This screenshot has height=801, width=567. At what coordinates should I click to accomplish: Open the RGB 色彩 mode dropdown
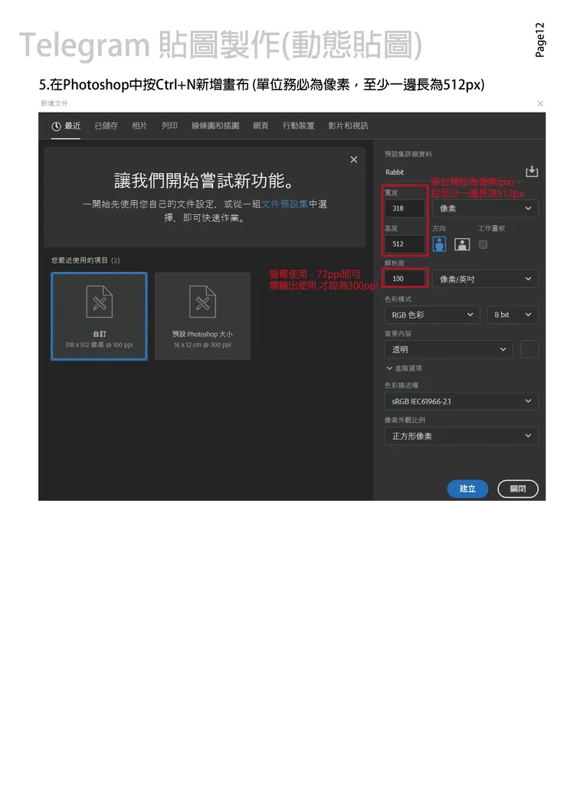432,315
